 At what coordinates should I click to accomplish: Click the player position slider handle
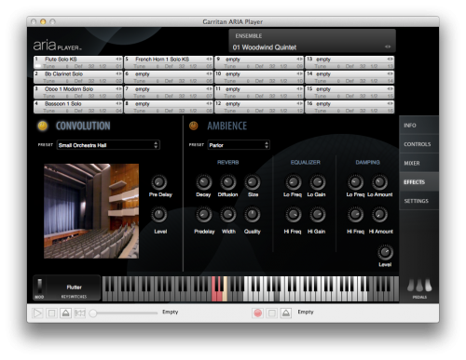pyautogui.click(x=93, y=313)
